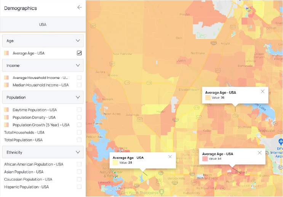
Task: Click the Demographics panel title
Action: pyautogui.click(x=21, y=8)
